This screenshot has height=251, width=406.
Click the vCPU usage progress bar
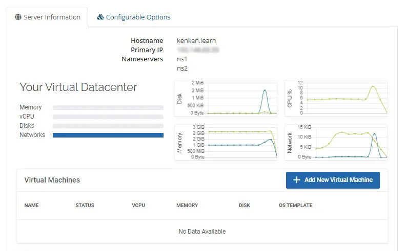pyautogui.click(x=108, y=117)
